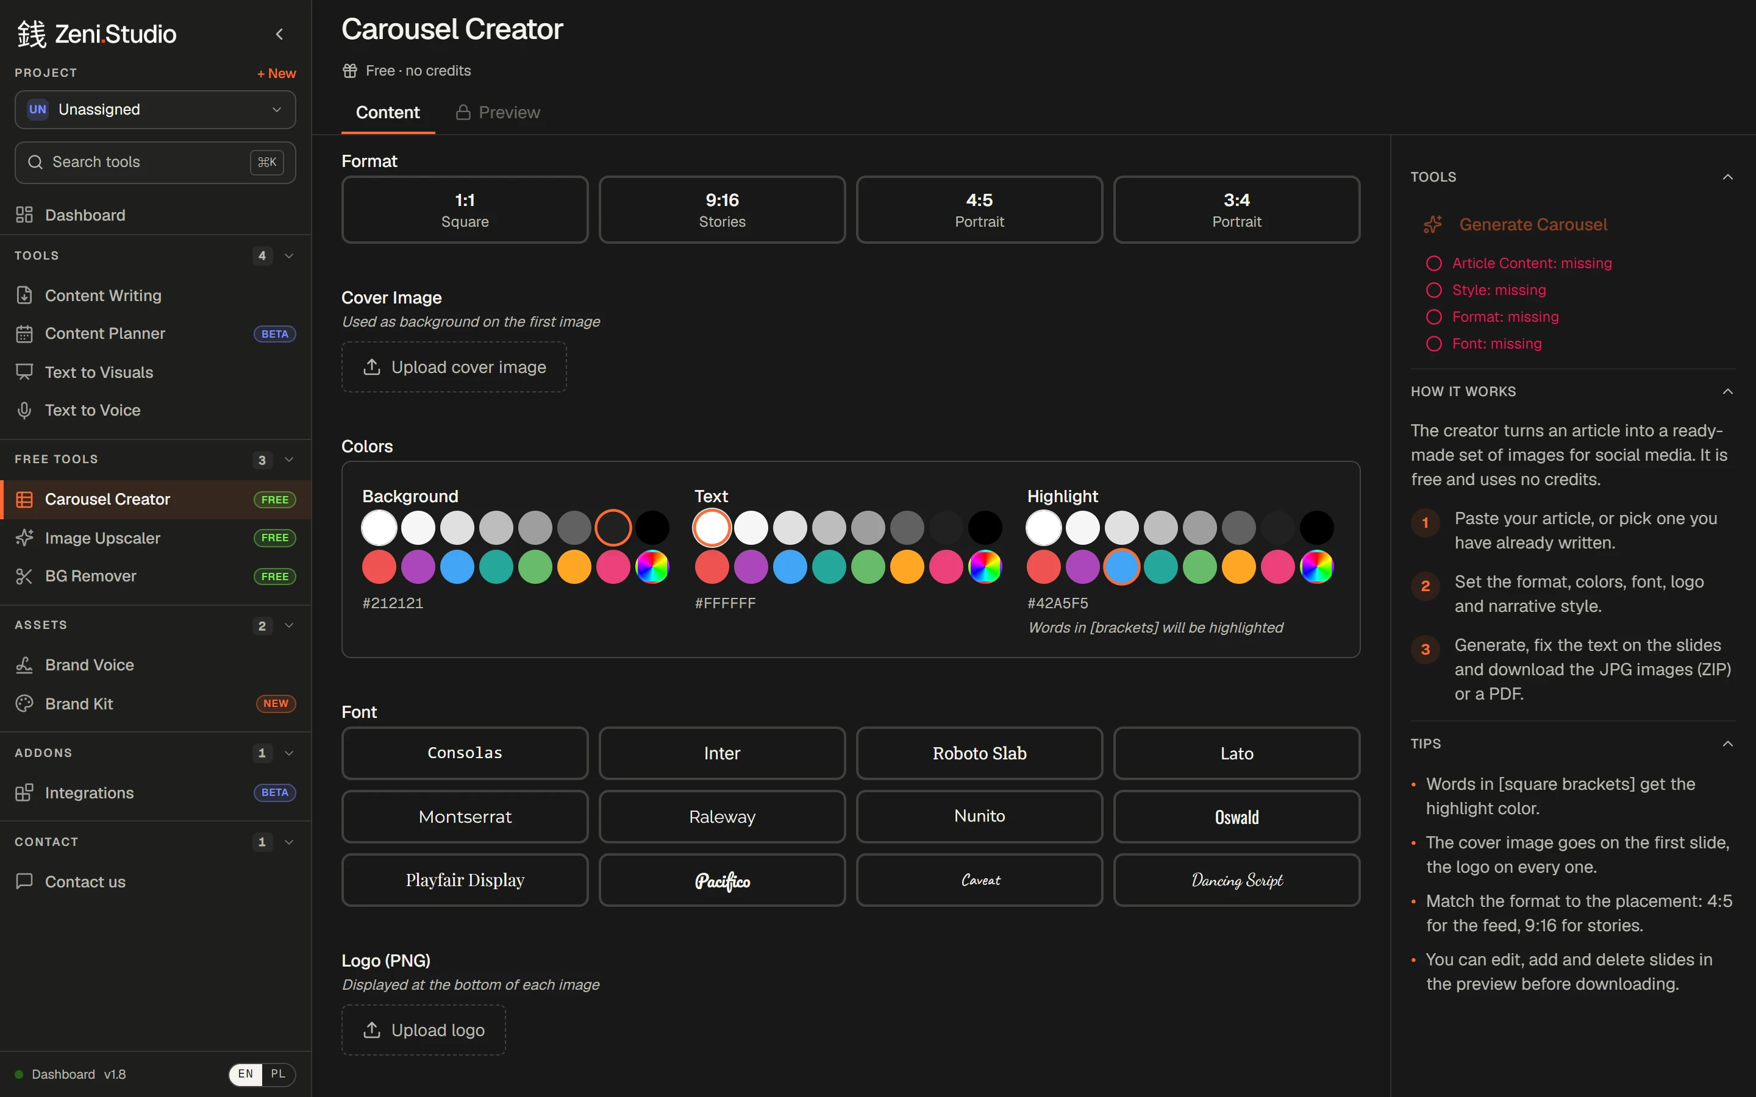Image resolution: width=1756 pixels, height=1097 pixels.
Task: Click the Brand Voice icon
Action: (24, 664)
